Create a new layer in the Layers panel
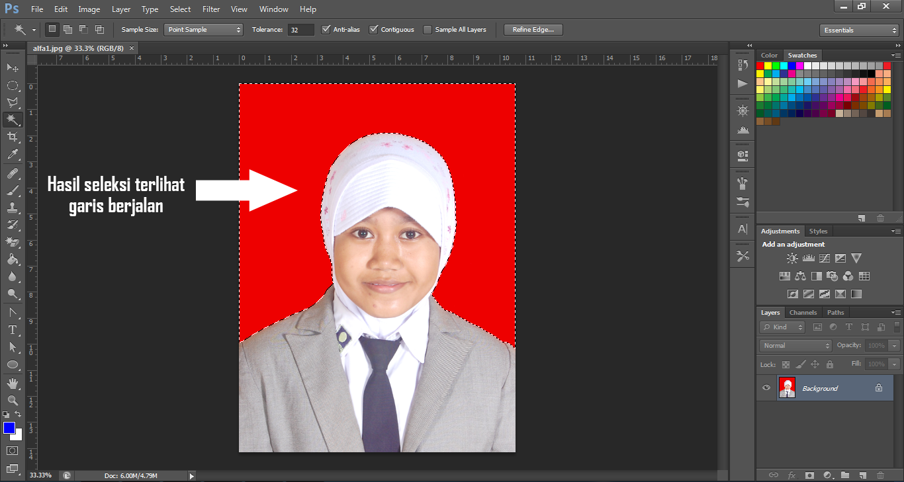The height and width of the screenshot is (482, 904). click(862, 475)
